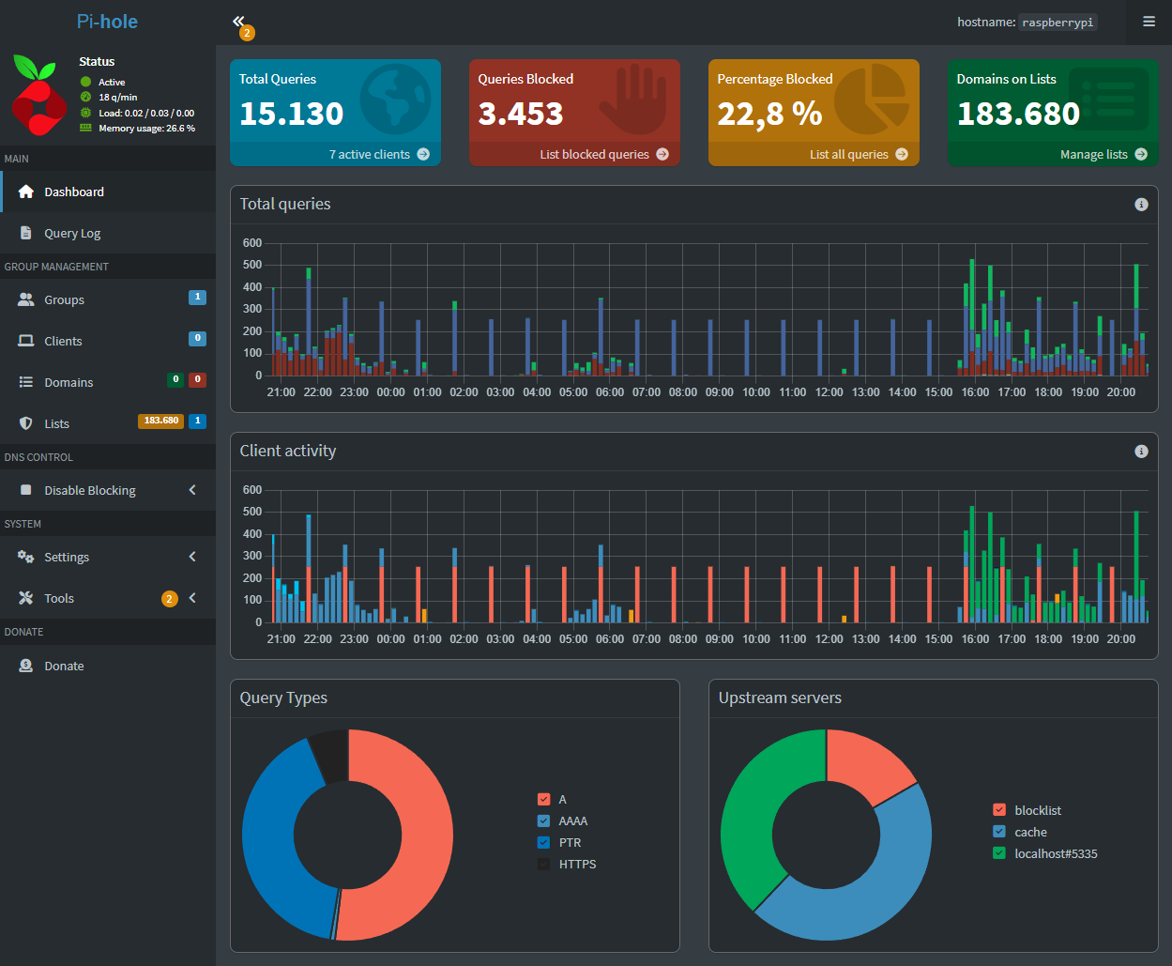
Task: Expand the Settings menu chevron
Action: (x=192, y=557)
